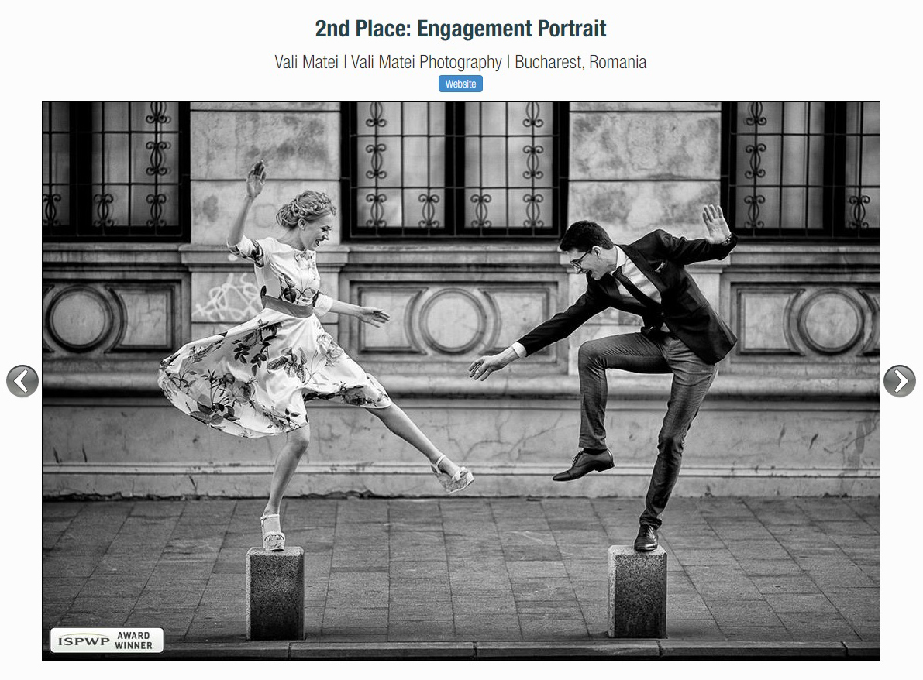Open the photographer's Website button
This screenshot has width=923, height=680.
[460, 84]
